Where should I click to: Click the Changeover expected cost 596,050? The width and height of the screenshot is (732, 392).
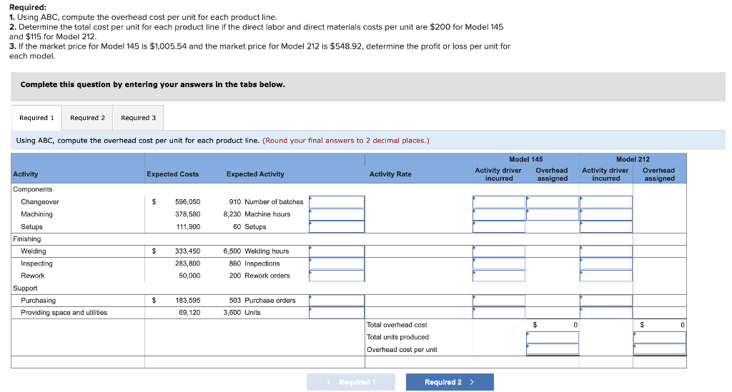click(187, 202)
